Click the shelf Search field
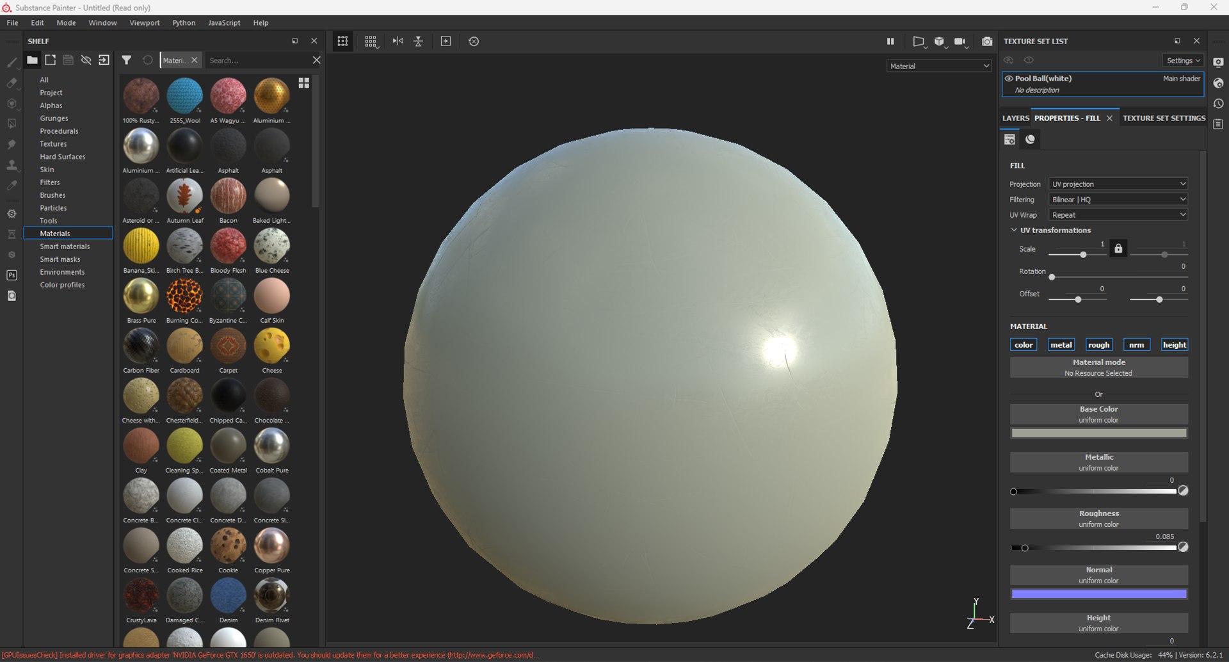This screenshot has height=662, width=1229. pyautogui.click(x=259, y=60)
